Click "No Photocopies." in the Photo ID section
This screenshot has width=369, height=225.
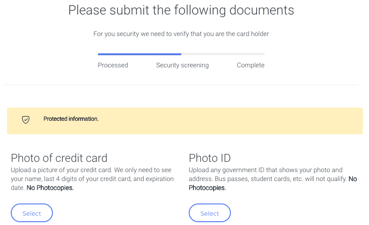(207, 188)
